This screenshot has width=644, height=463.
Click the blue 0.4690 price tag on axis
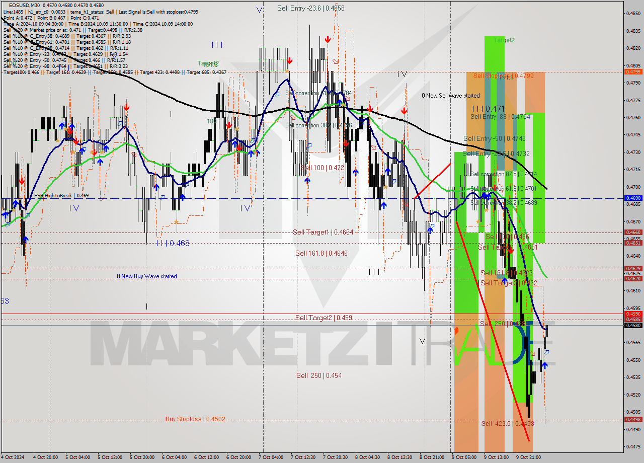click(633, 198)
